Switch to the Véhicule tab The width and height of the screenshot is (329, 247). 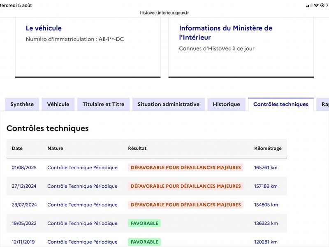[x=58, y=105]
